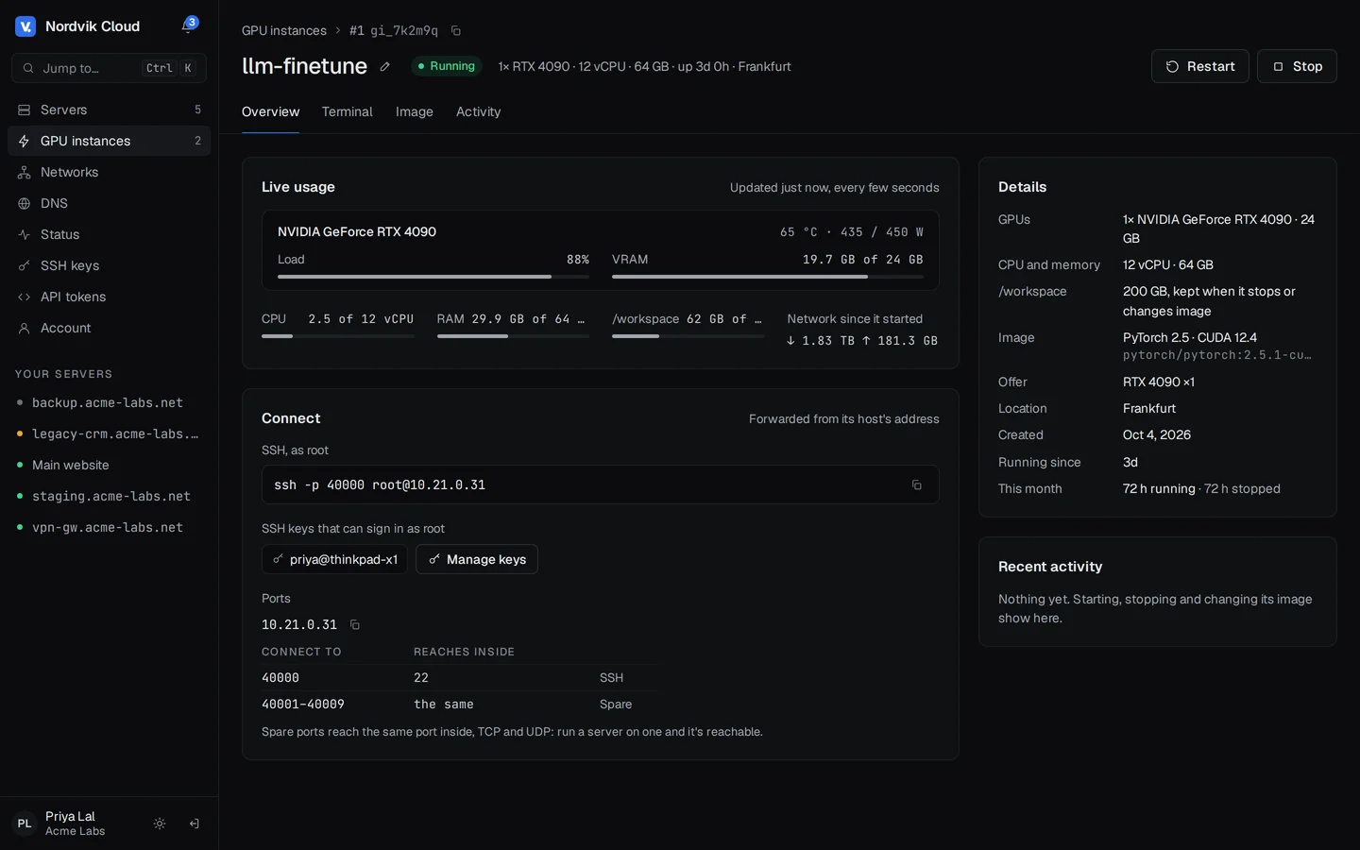
Task: Go to GPU instances in sidebar
Action: pyautogui.click(x=109, y=141)
